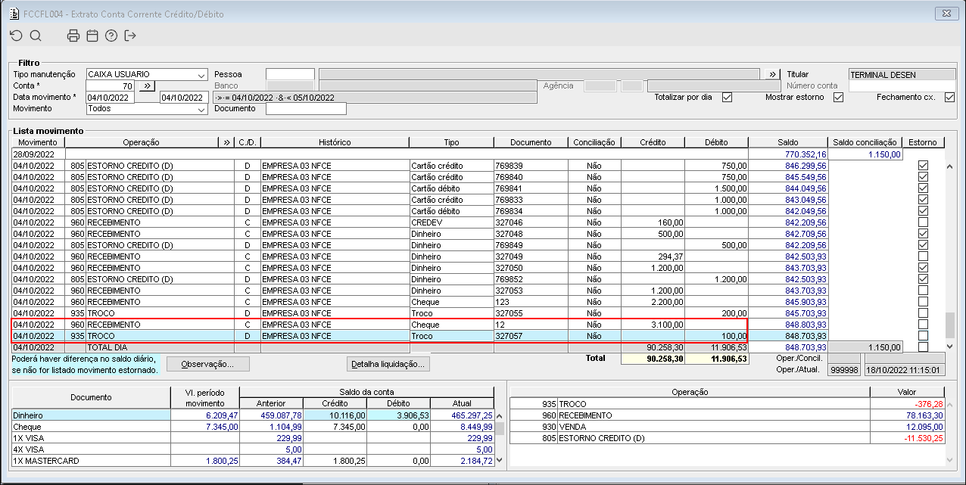This screenshot has height=485, width=966.
Task: Click the lookup arrows button beside Titular
Action: point(771,74)
